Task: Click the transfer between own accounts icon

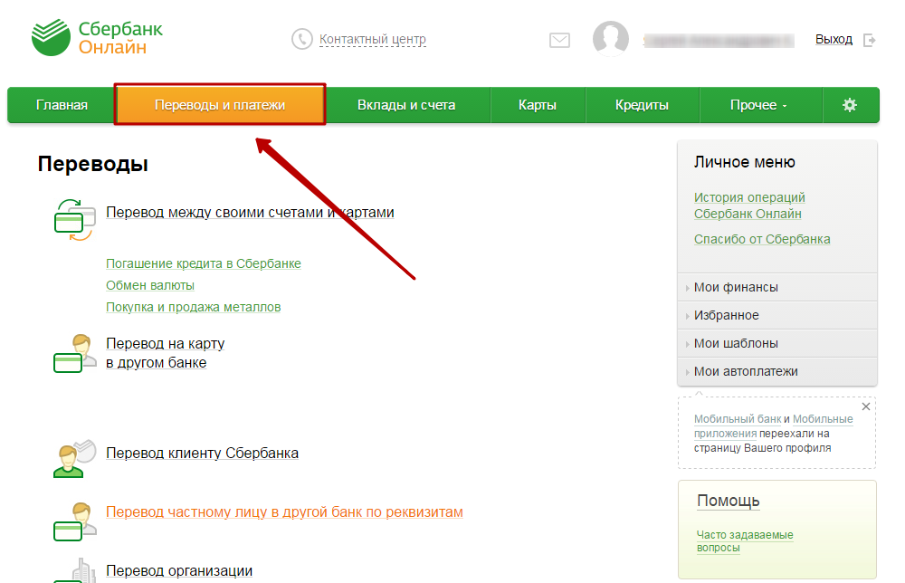Action: tap(74, 220)
